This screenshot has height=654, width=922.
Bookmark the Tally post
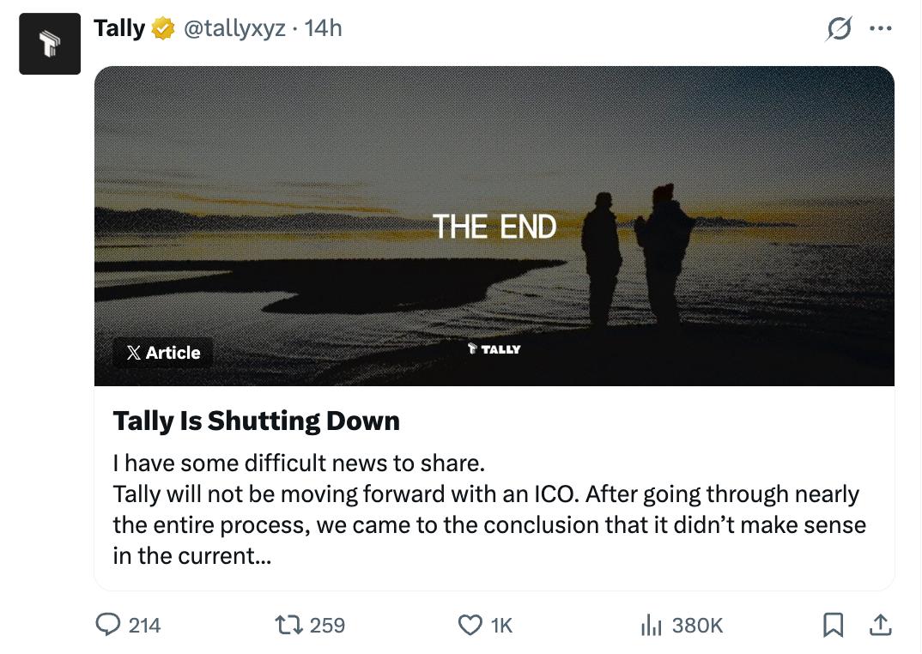click(x=832, y=627)
